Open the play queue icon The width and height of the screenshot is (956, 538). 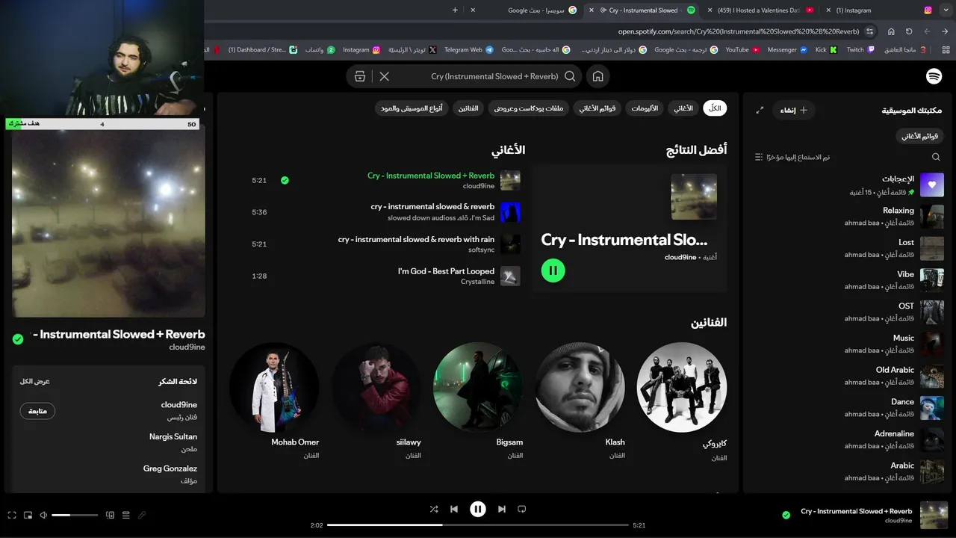125,515
